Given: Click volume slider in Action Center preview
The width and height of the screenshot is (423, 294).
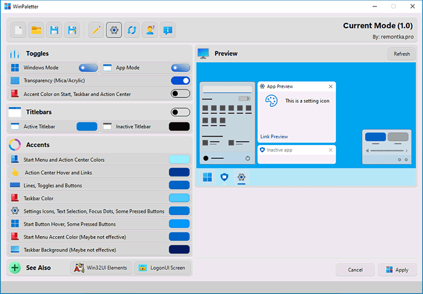Looking at the screenshot, I should 387,151.
